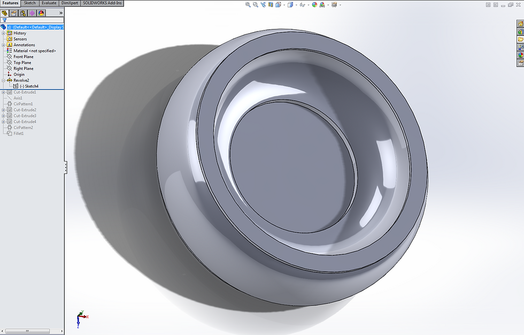The width and height of the screenshot is (524, 335).
Task: Open the Features ribbon tab
Action: tap(10, 3)
